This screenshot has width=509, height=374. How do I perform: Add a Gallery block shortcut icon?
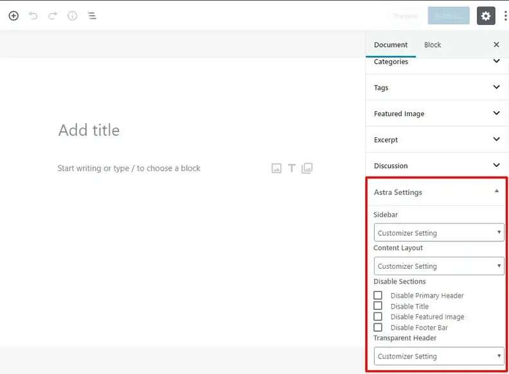click(307, 168)
